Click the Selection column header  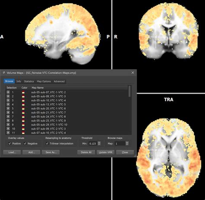tap(12, 88)
